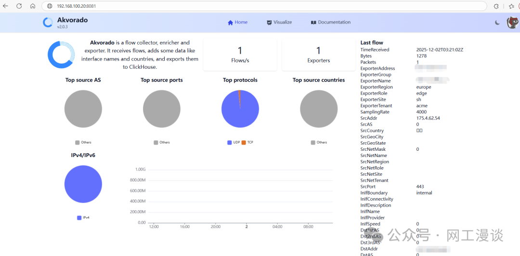Click the InIfBoundary value internal
The width and height of the screenshot is (520, 256).
424,193
